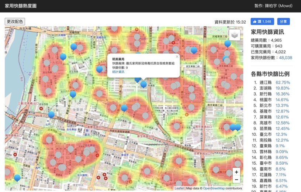Open 南投縣 12.21% ratio
The width and height of the screenshot is (301, 192).
(282, 140)
